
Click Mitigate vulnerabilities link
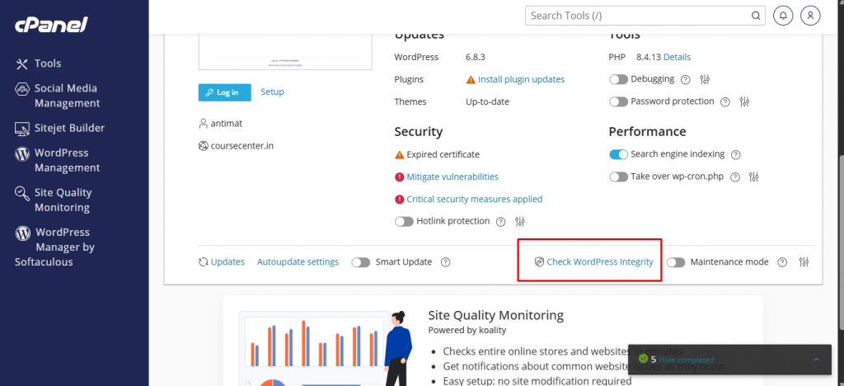point(452,177)
